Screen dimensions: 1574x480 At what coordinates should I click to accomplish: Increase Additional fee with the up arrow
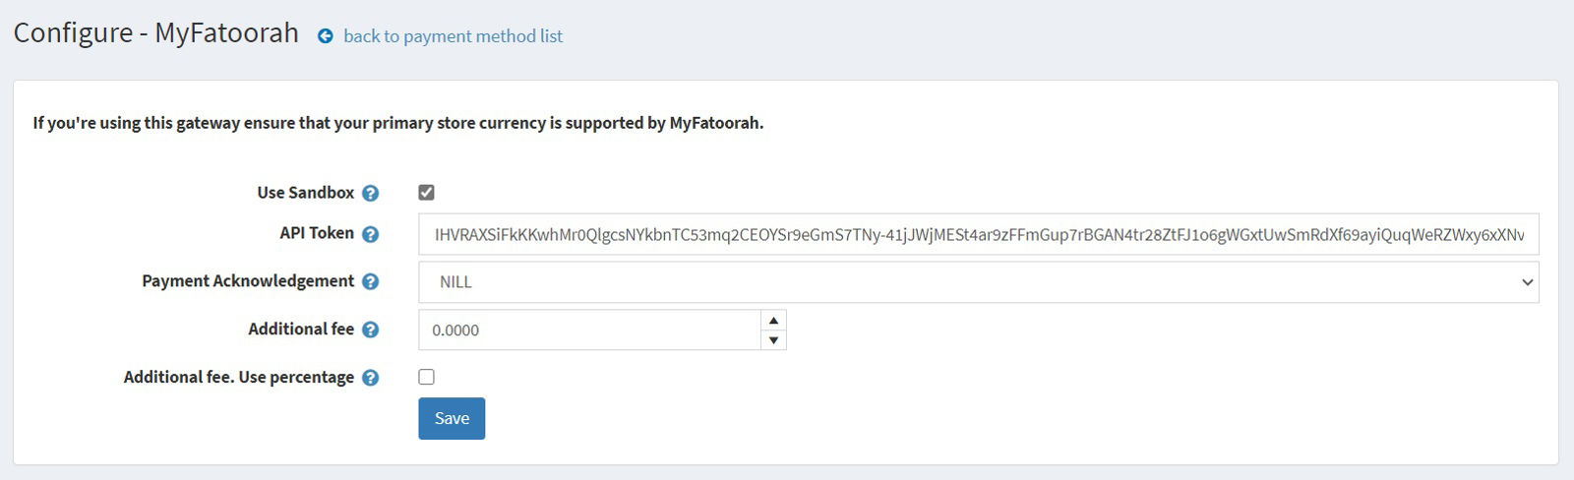point(774,321)
